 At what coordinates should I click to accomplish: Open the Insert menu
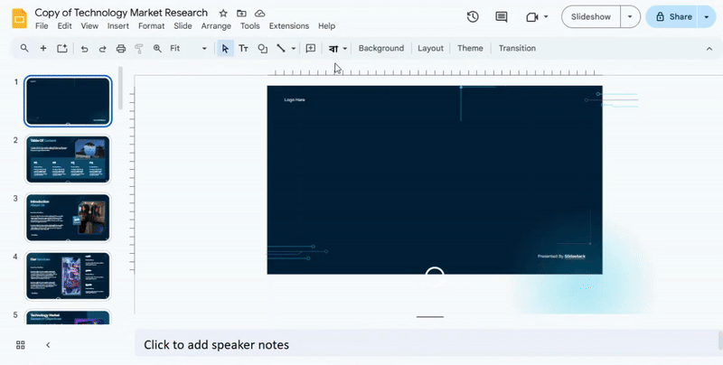tap(117, 26)
